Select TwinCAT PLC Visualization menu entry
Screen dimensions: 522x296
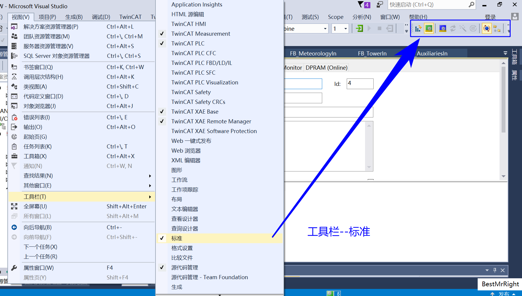point(205,82)
